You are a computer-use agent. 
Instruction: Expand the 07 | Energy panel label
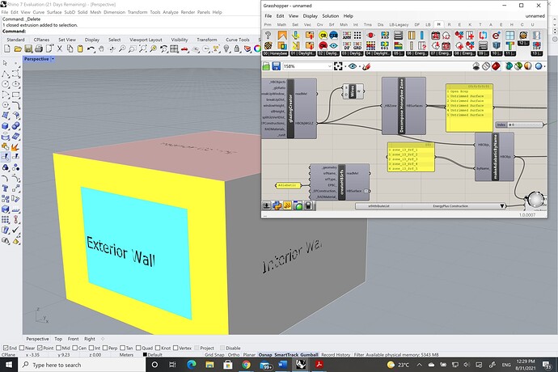[442, 53]
